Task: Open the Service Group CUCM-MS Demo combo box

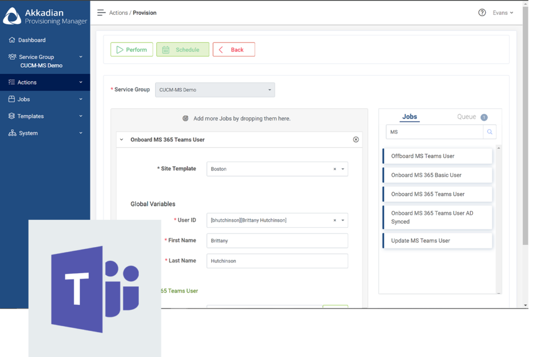Action: coord(215,90)
